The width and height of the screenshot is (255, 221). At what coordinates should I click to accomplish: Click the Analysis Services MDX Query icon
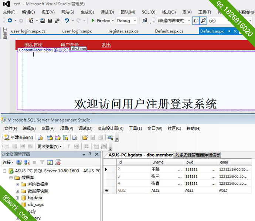50,137
